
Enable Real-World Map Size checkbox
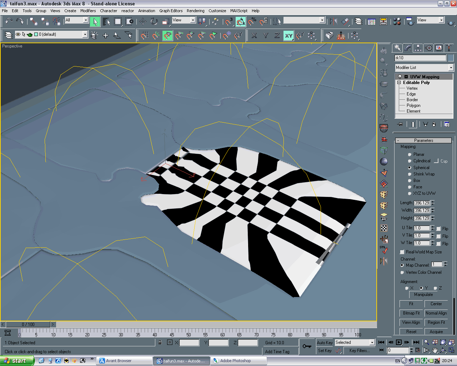tap(402, 252)
